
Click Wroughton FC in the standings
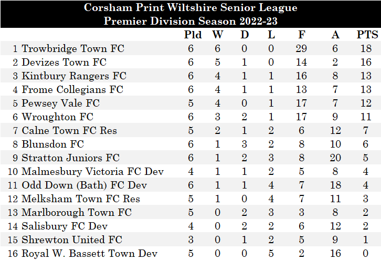click(x=58, y=117)
